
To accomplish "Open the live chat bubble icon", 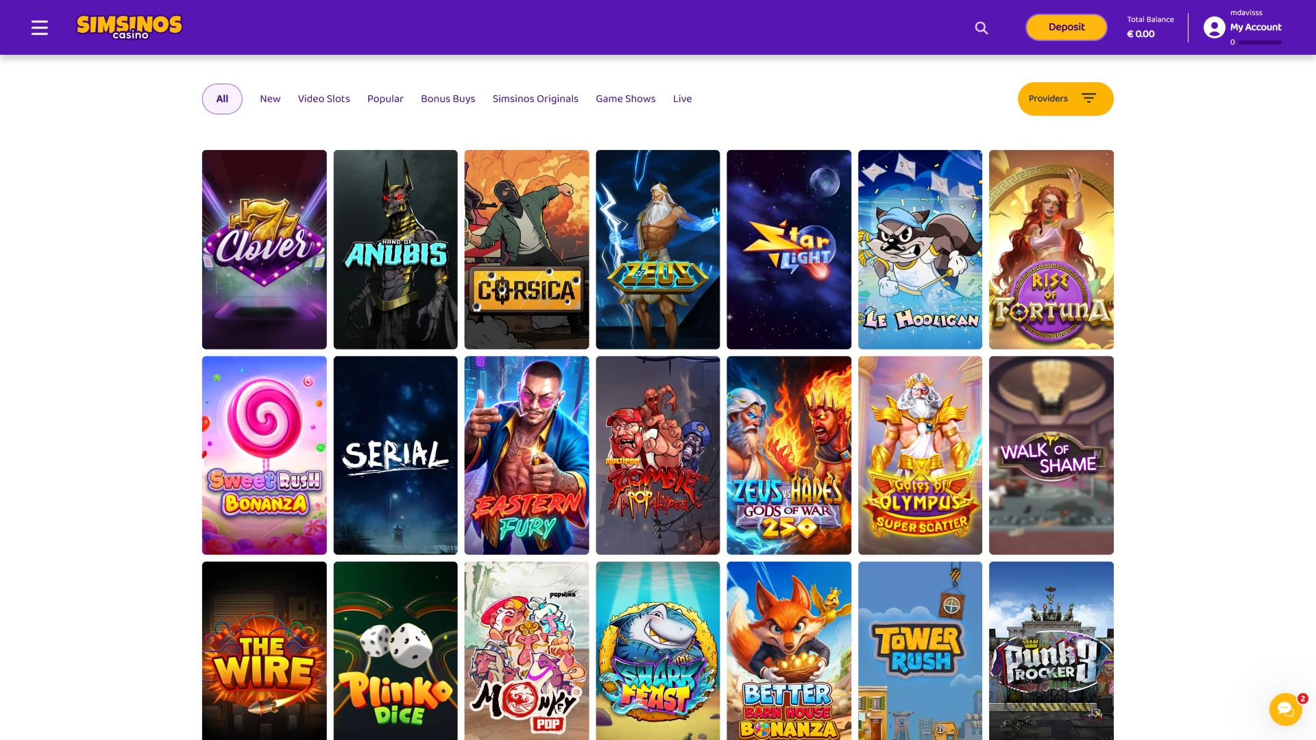I will 1285,709.
